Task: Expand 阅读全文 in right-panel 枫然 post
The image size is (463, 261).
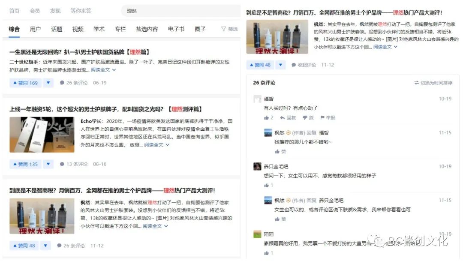Action: [385, 47]
